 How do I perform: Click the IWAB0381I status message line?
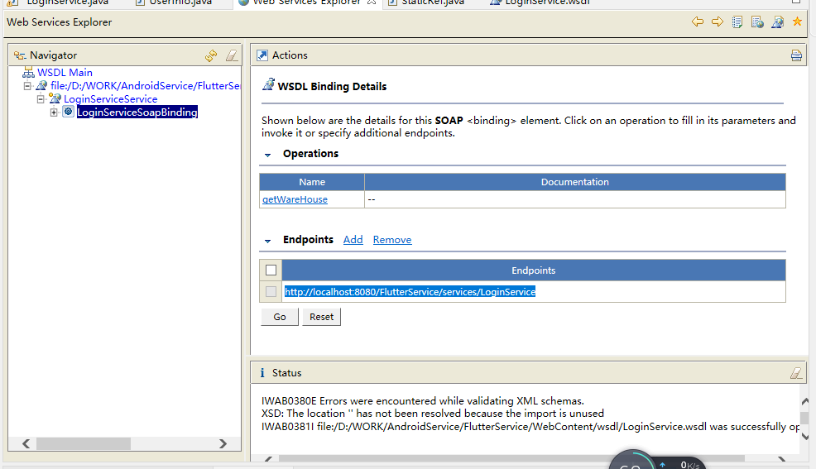point(530,426)
